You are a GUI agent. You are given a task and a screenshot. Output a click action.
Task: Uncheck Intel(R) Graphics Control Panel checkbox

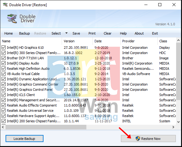[4, 90]
